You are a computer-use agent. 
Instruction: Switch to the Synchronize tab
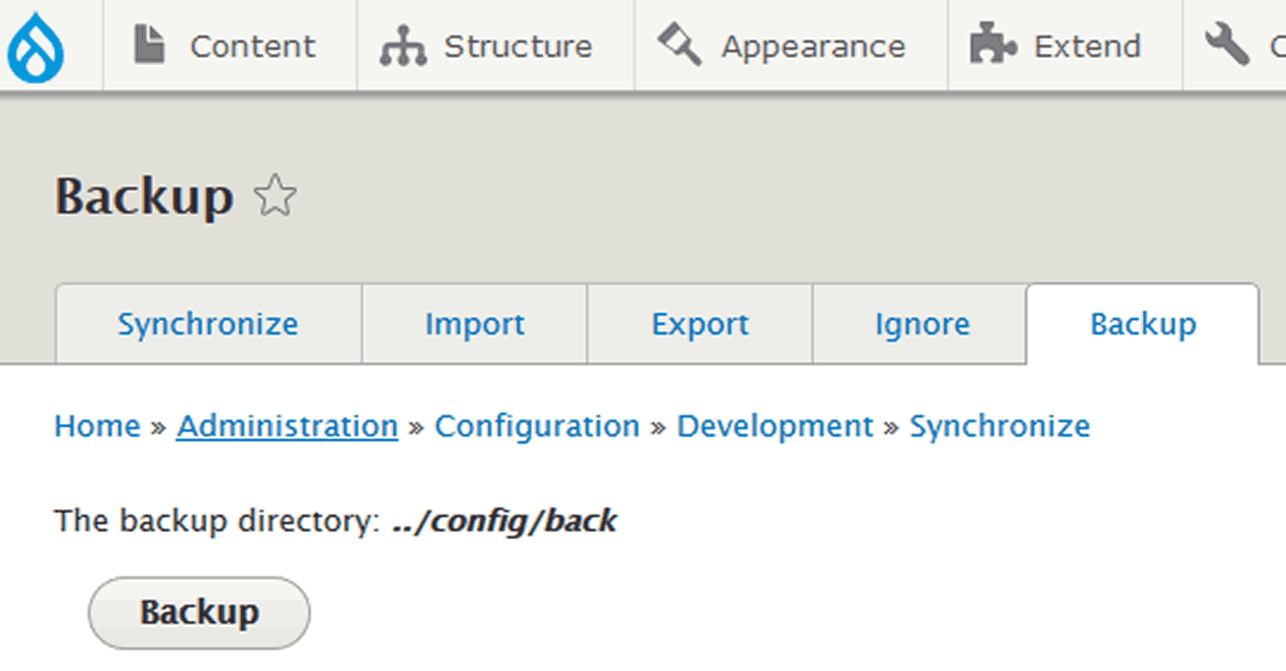207,324
